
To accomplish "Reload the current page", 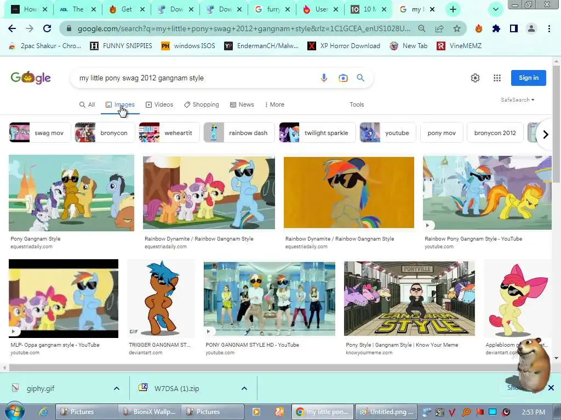I will [x=47, y=28].
